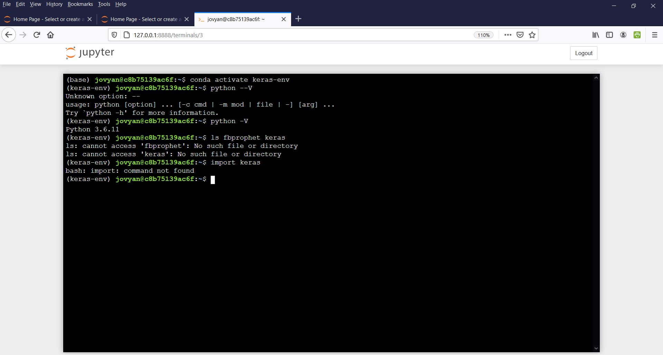Reload the current page
This screenshot has width=663, height=355.
[x=37, y=35]
